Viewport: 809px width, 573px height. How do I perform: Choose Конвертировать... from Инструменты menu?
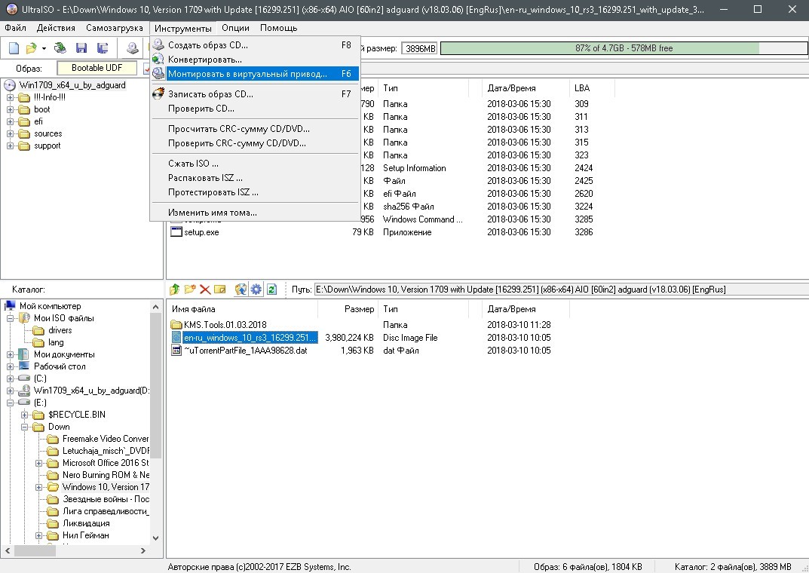pos(255,60)
